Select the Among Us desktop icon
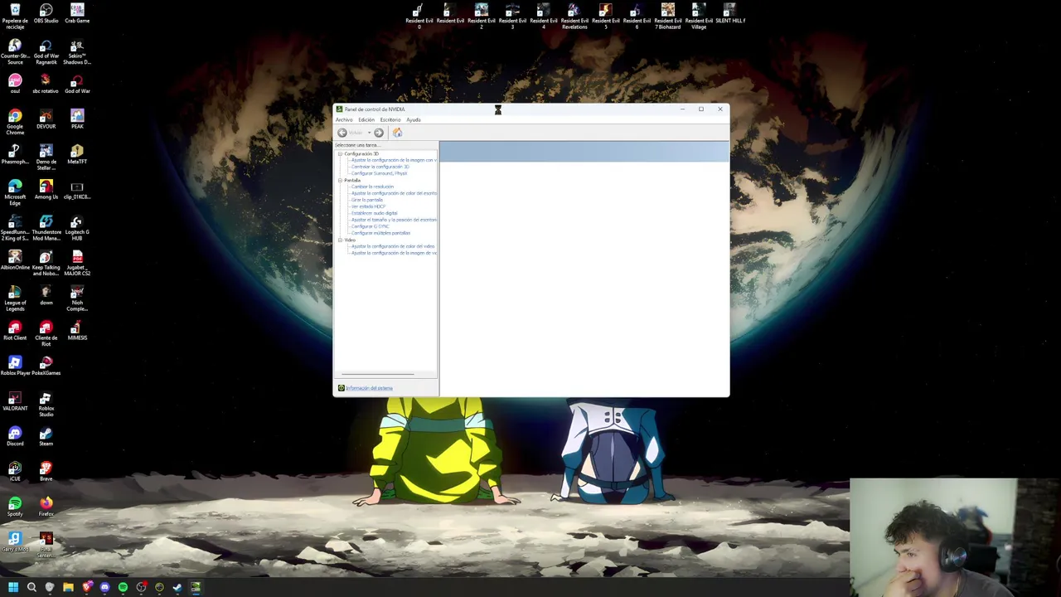The width and height of the screenshot is (1061, 597). (46, 190)
